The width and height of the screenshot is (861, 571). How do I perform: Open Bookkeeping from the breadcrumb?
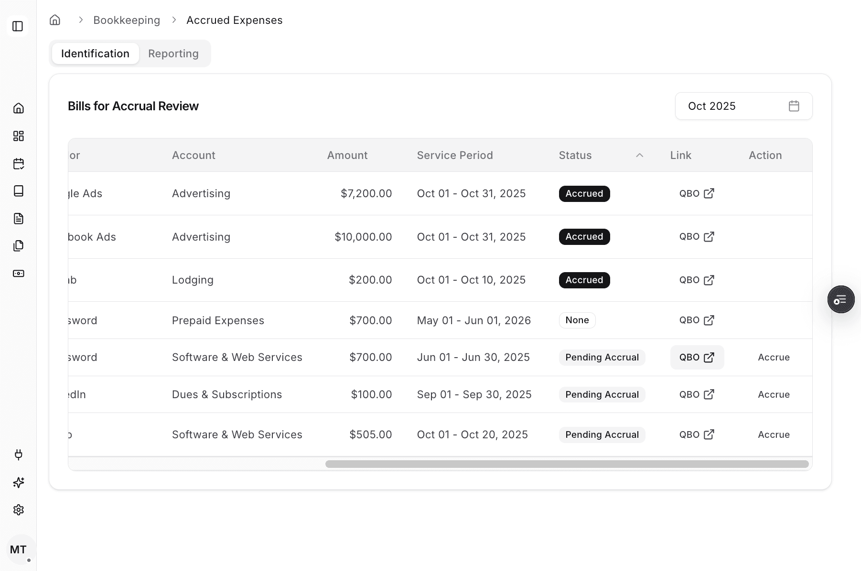pos(127,20)
